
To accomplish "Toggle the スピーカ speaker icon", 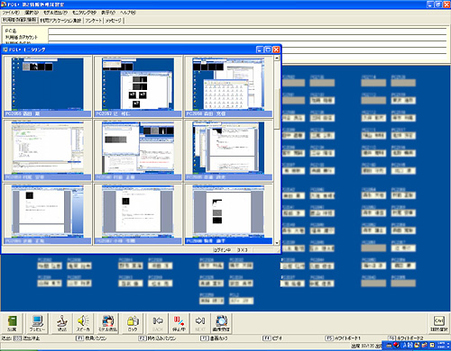I will pos(83,323).
